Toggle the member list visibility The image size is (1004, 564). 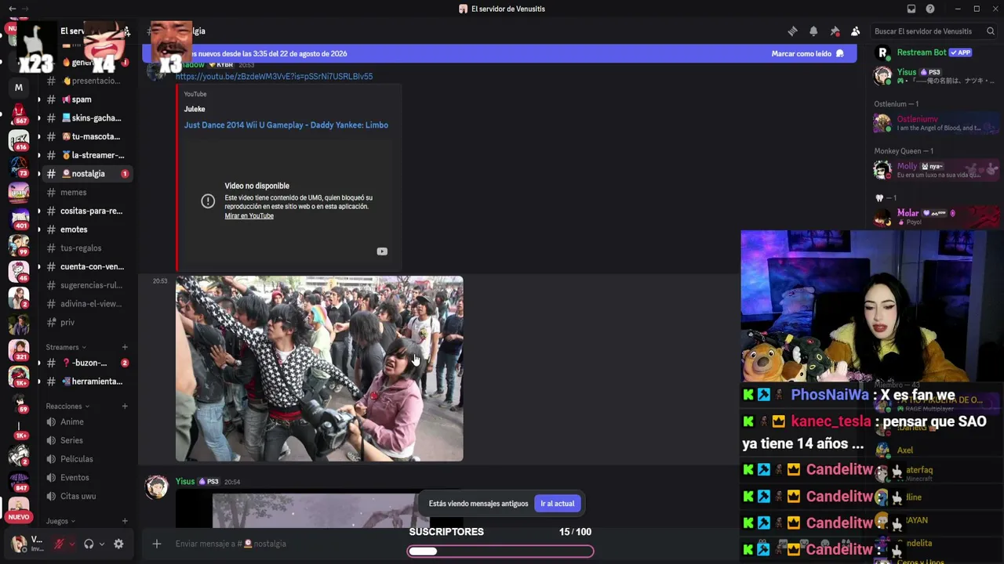coord(856,31)
